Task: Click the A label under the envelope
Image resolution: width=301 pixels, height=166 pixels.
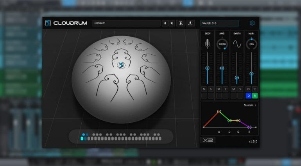Action: pyautogui.click(x=219, y=132)
